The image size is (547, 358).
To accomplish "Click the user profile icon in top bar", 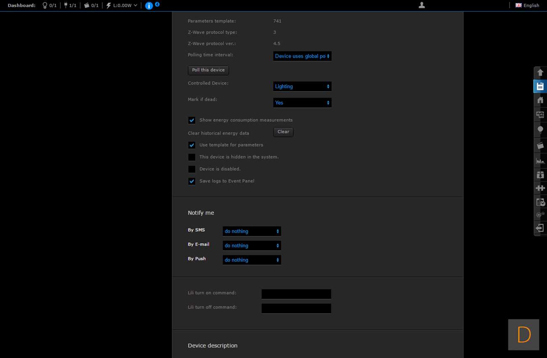I will pos(422,5).
